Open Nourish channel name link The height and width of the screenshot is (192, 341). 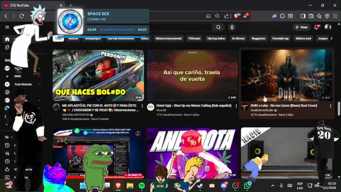tap(161, 110)
